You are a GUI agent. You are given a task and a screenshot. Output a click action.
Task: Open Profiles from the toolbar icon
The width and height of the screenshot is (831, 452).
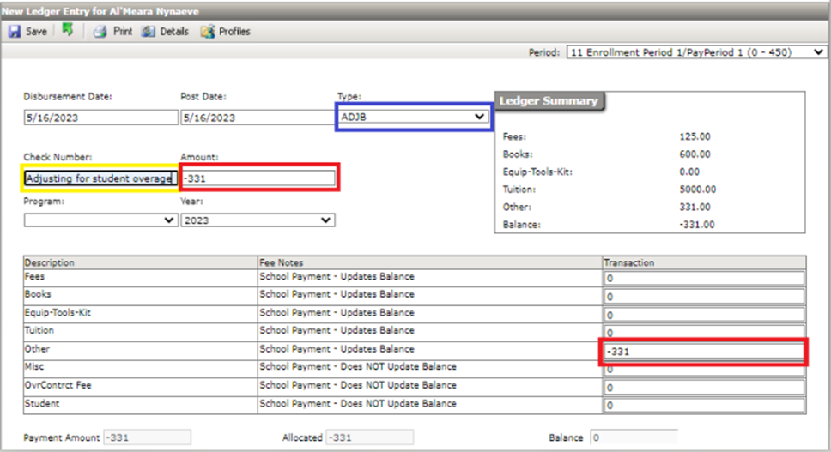pos(207,32)
